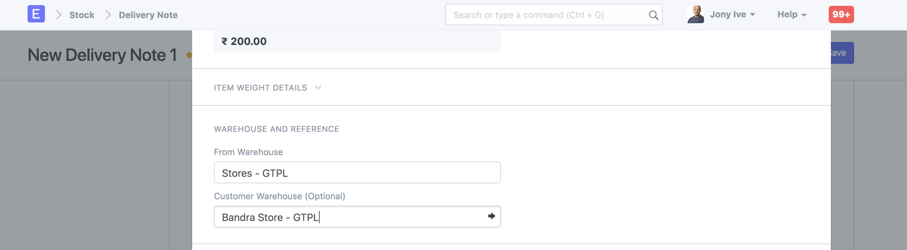This screenshot has width=907, height=250.
Task: Click the Warehouse and Reference section heading
Action: [276, 129]
